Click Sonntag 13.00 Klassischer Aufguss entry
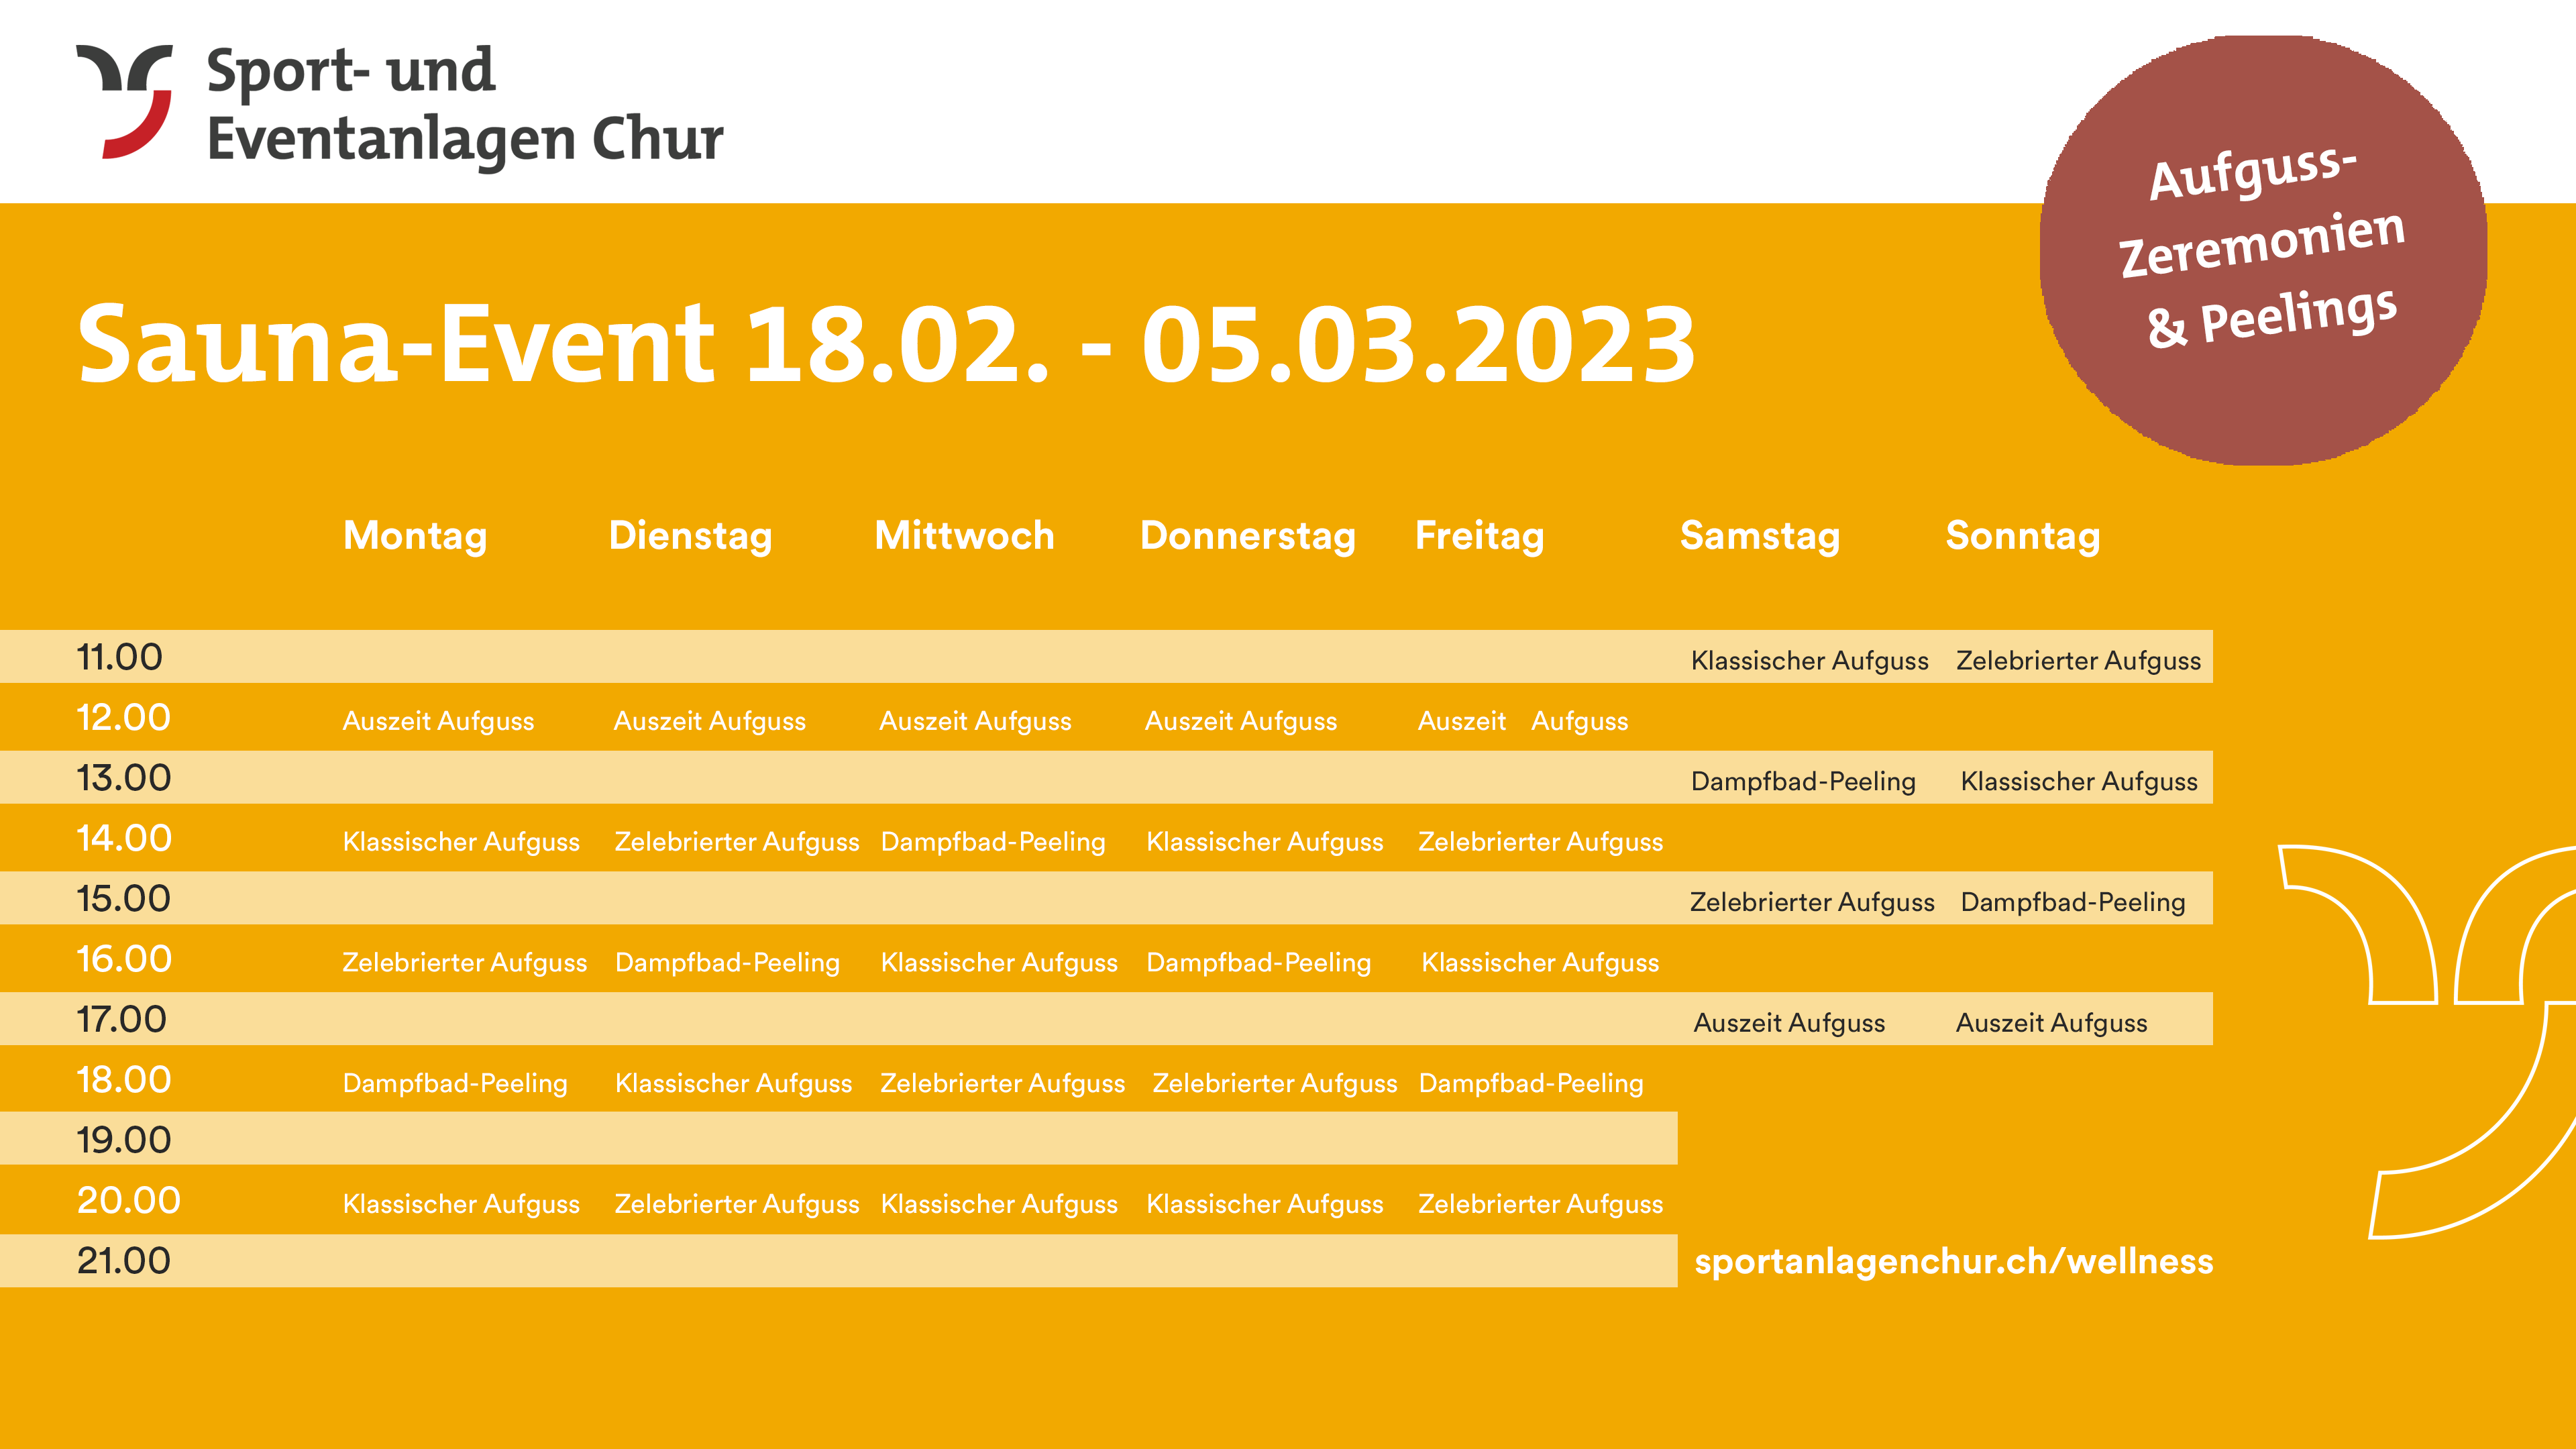Image resolution: width=2576 pixels, height=1449 pixels. coord(2079,782)
